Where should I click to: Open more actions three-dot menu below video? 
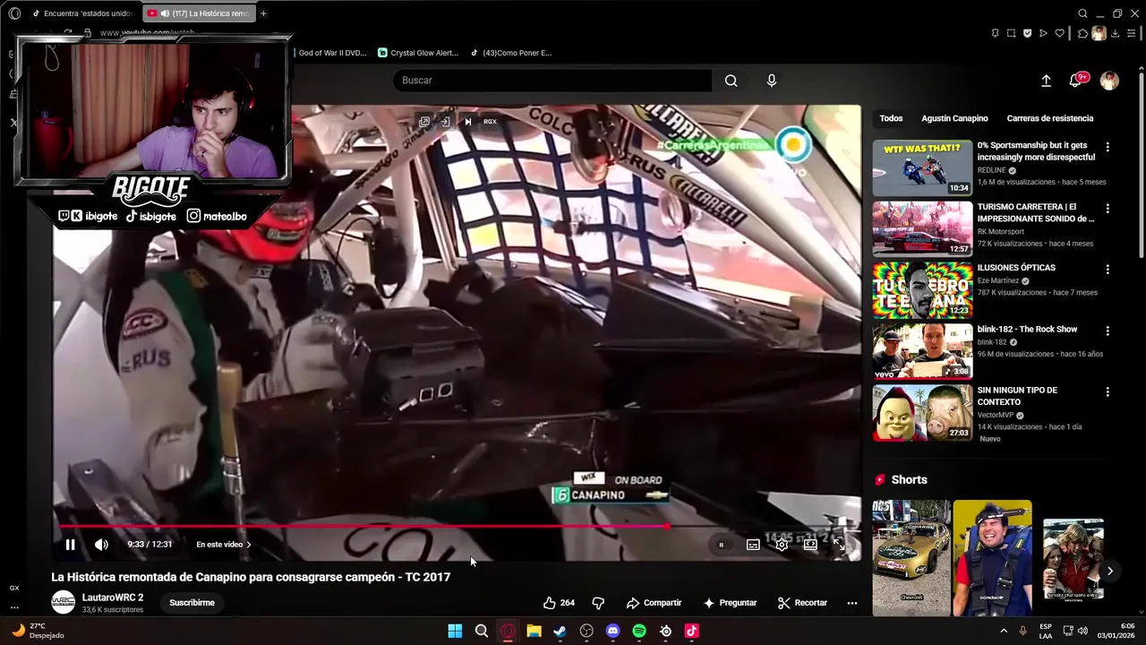click(852, 603)
